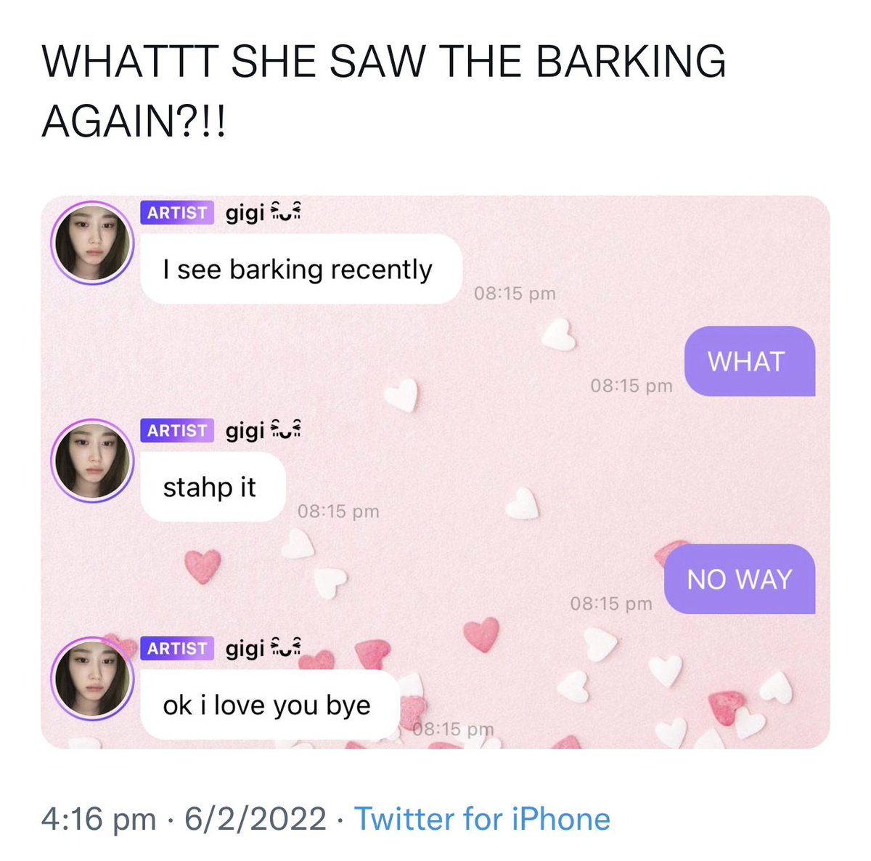Click the ARTIST badge above 'stahp it'

(177, 431)
